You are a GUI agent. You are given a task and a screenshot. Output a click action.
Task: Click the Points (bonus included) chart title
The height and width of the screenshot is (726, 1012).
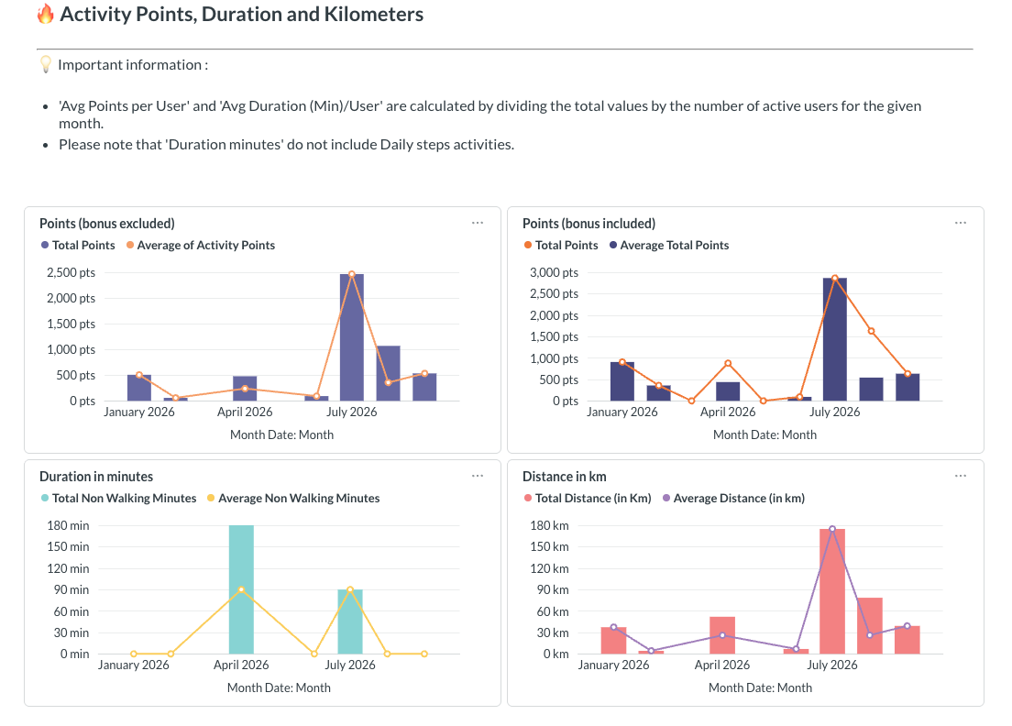588,224
